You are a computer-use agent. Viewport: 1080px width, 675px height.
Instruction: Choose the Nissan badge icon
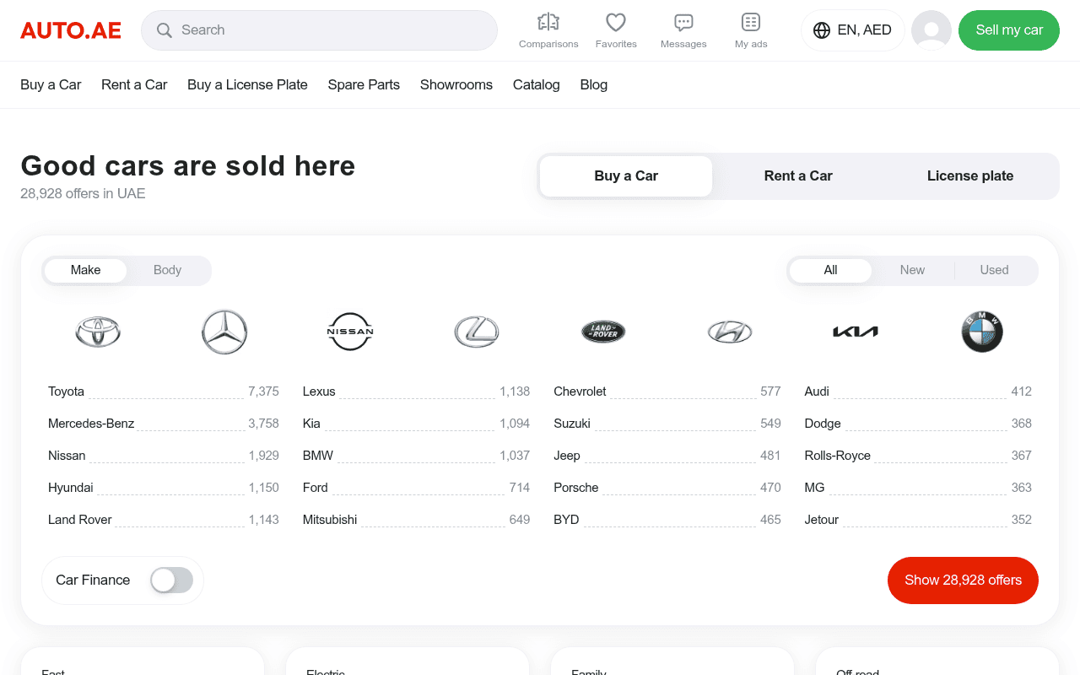pos(350,332)
